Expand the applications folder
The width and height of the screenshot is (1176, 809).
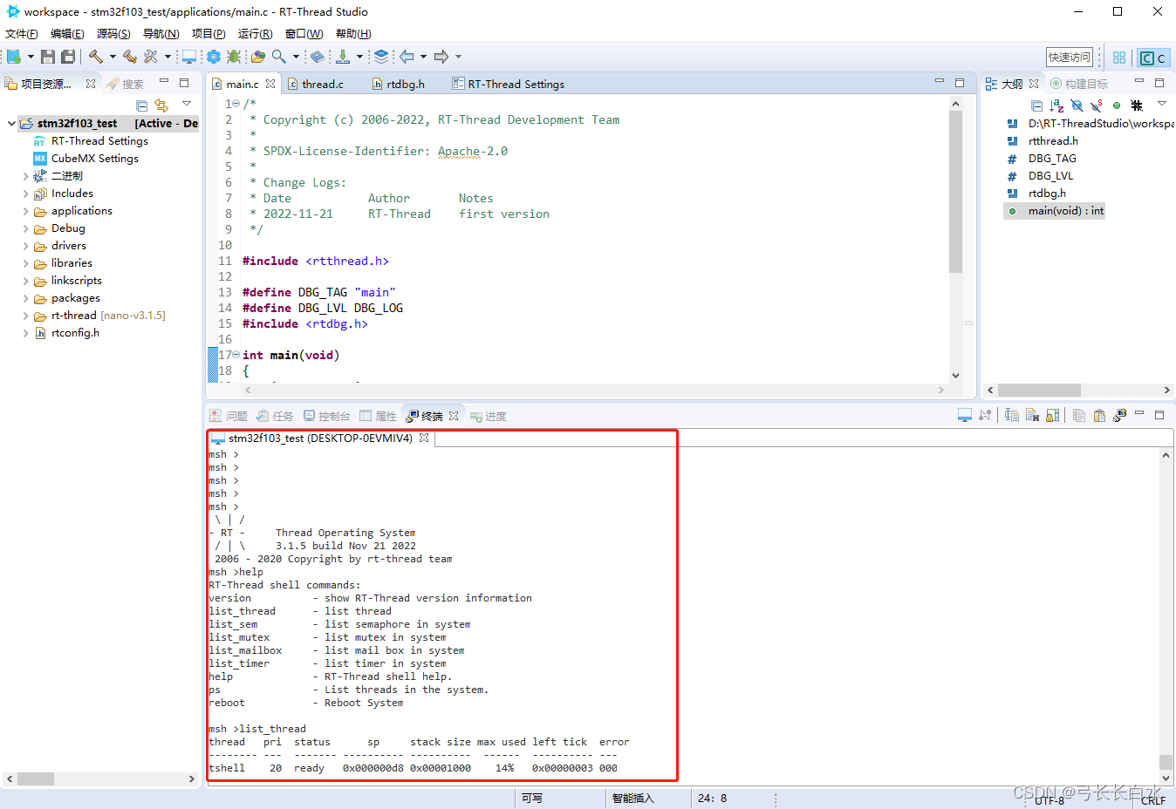(26, 211)
